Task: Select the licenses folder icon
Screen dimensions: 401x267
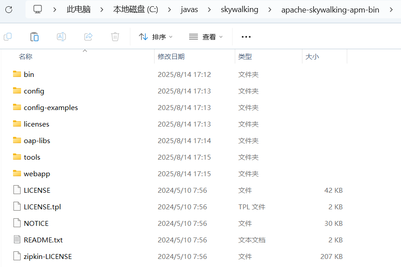Action: tap(17, 124)
